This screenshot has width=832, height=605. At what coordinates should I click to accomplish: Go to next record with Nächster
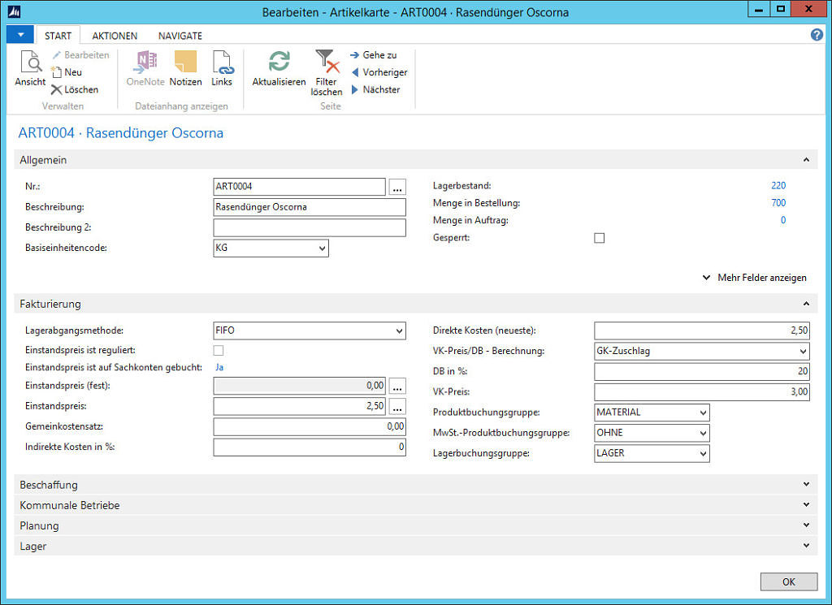tap(375, 89)
